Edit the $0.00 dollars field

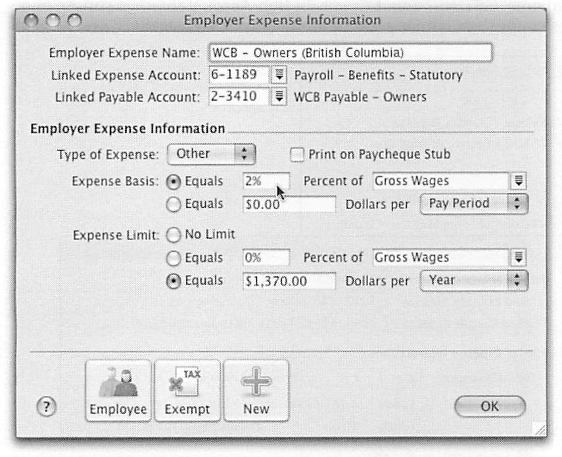[x=289, y=204]
